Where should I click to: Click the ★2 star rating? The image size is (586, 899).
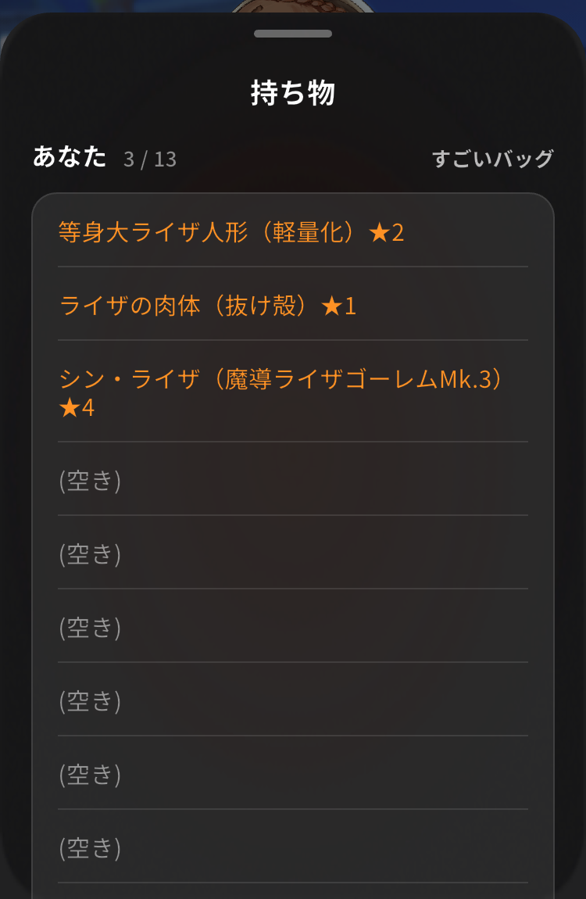[387, 232]
